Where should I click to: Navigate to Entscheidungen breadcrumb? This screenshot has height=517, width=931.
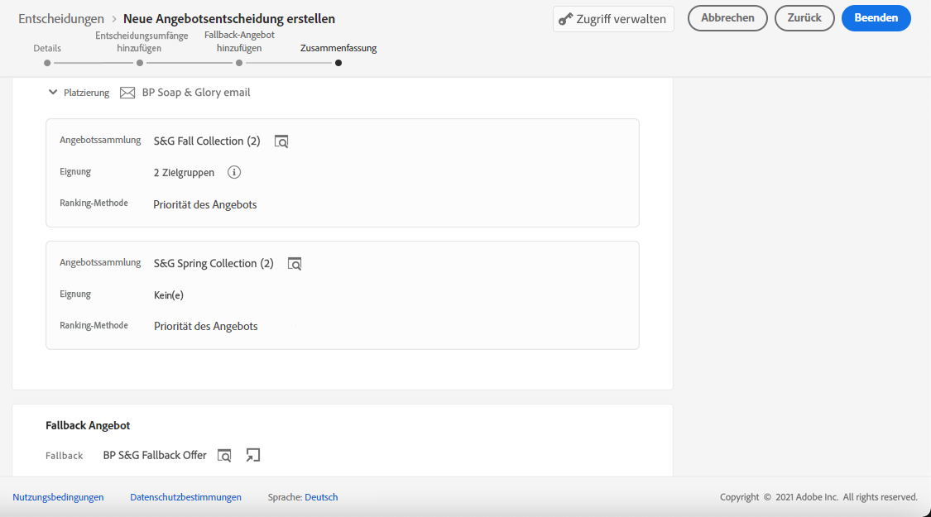click(x=61, y=18)
